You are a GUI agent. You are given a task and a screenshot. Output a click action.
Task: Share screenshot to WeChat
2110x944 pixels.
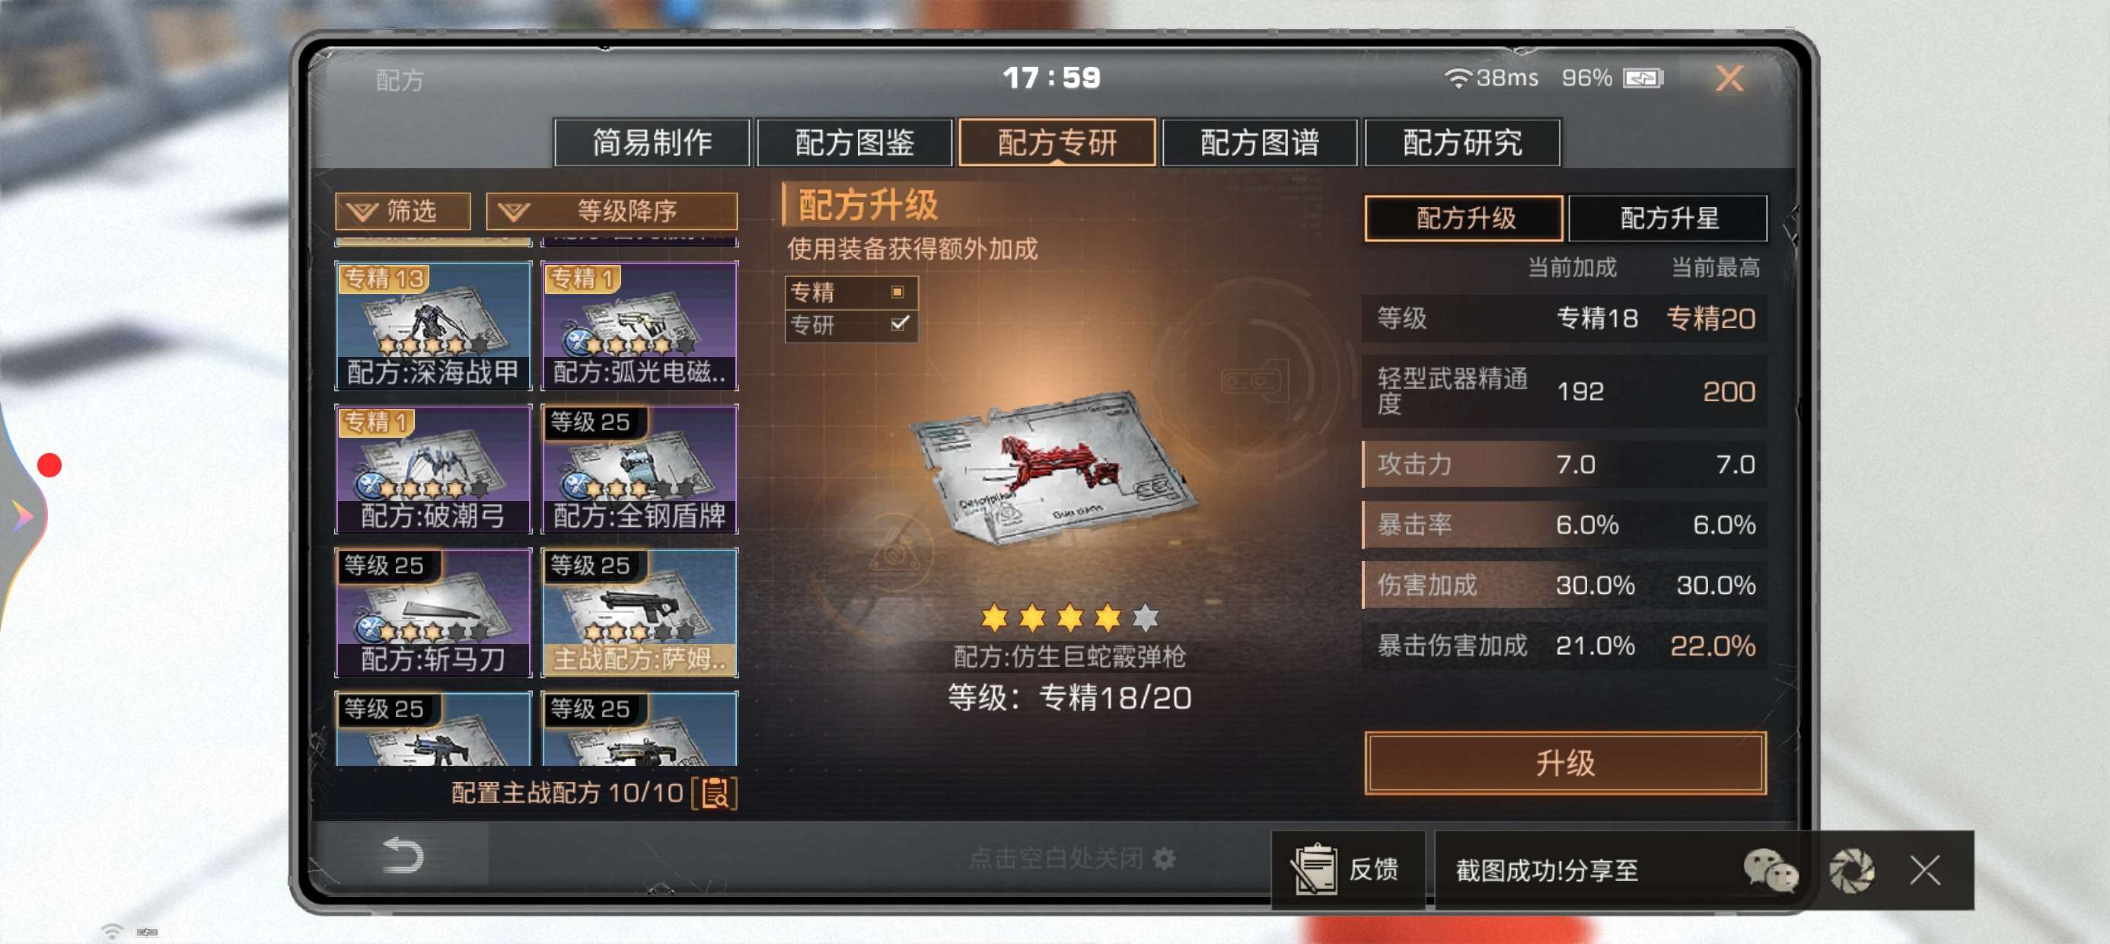point(1771,869)
